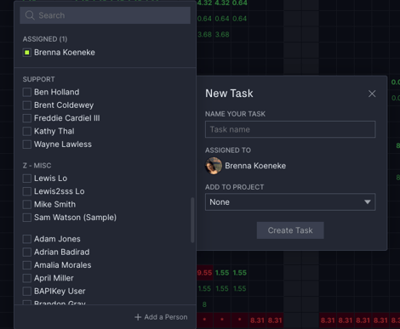400x329 pixels.
Task: Check Sam Watson (Sample) box
Action: coord(27,218)
